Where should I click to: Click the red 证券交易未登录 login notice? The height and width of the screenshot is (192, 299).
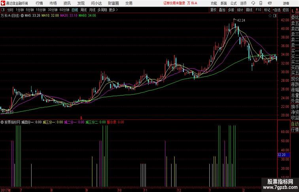pyautogui.click(x=174, y=3)
